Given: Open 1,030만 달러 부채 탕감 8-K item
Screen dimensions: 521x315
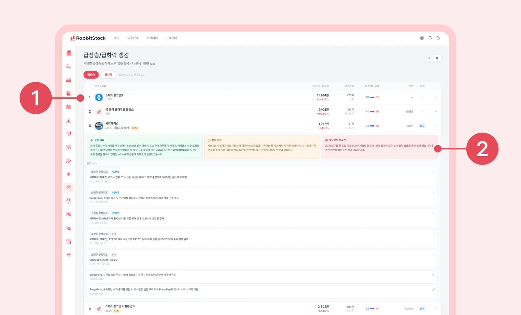Looking at the screenshot, I should pyautogui.click(x=262, y=239).
